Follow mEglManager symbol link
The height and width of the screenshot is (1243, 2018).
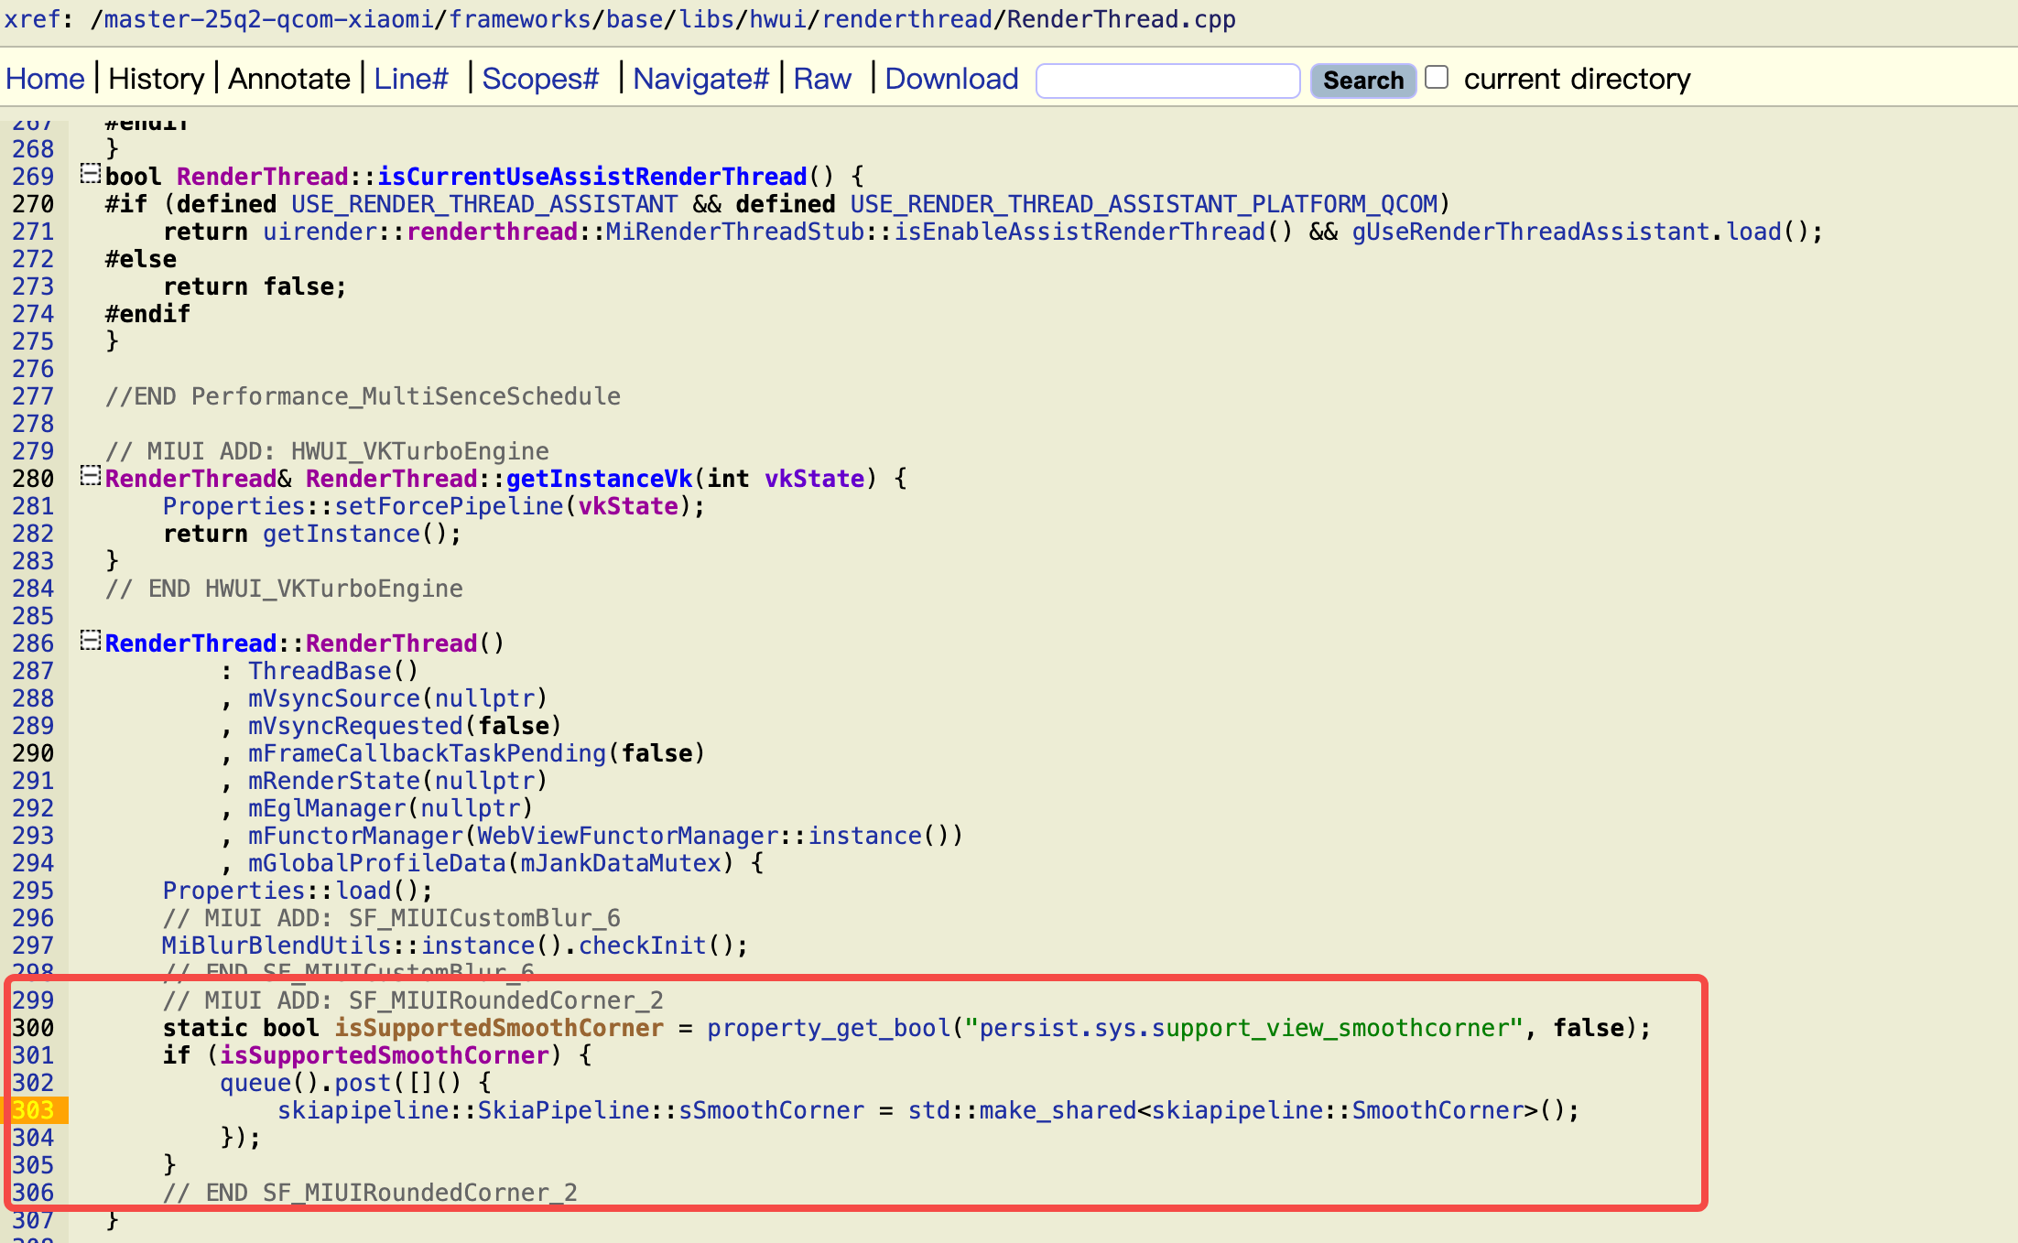coord(327,808)
